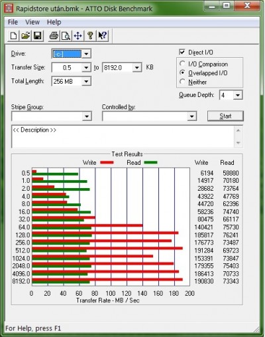265x337 pixels.
Task: Open About via the question mark icon
Action: point(90,36)
